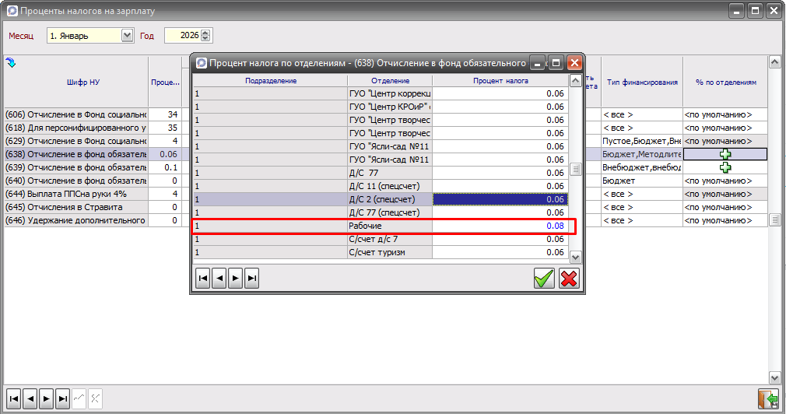Go to first record in the department dialog
The image size is (786, 414).
pos(202,279)
